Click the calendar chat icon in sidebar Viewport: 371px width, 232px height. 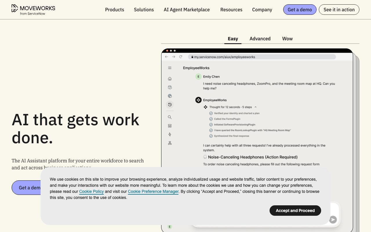tap(170, 87)
